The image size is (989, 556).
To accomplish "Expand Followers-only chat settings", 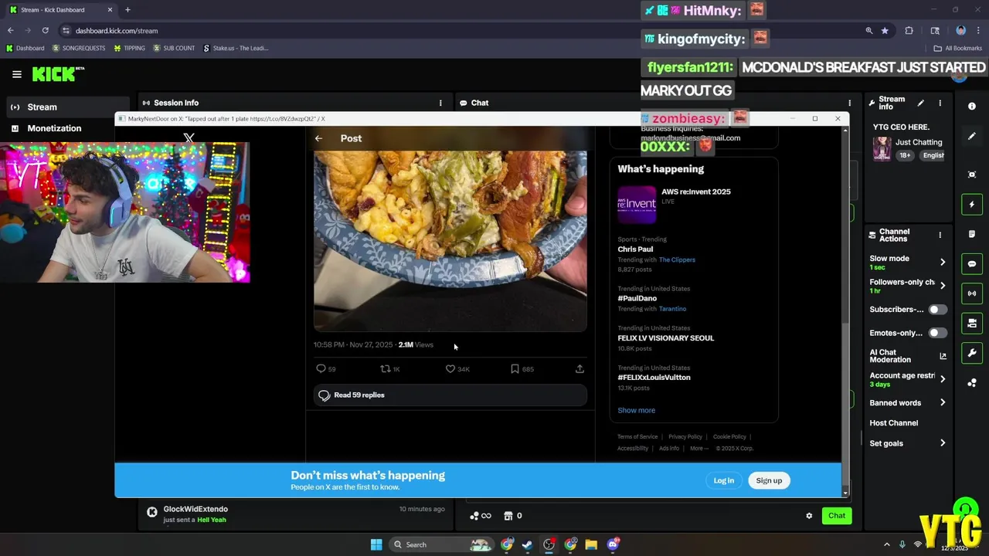I will 943,285.
